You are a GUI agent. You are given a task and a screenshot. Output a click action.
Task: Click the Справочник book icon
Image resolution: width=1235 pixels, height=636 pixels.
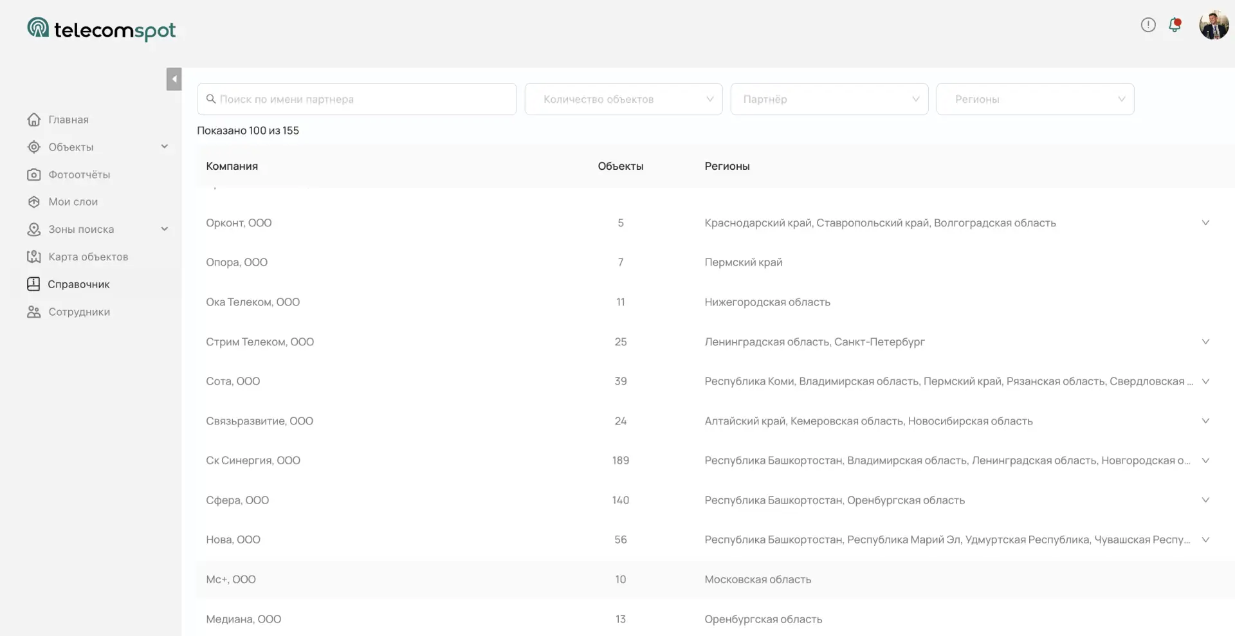point(33,284)
